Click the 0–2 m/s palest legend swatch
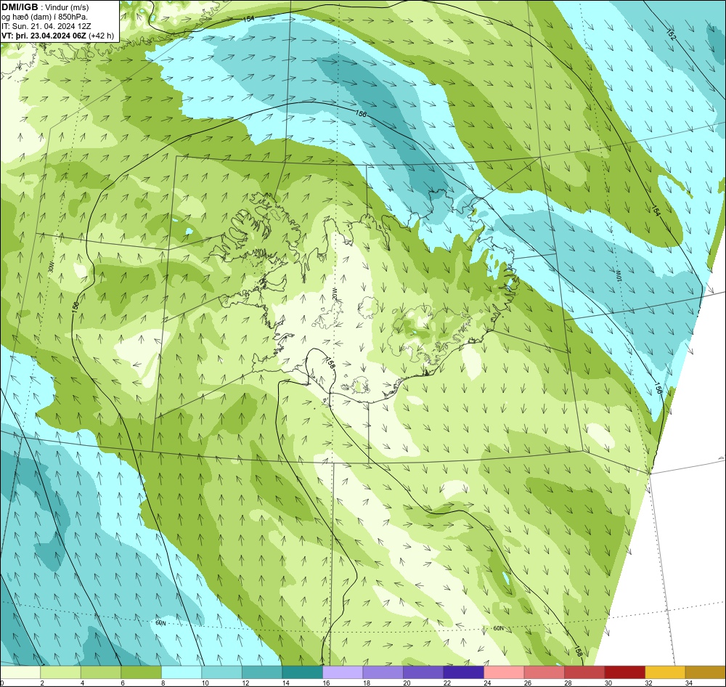Screen dimensions: 726x687 pyautogui.click(x=20, y=672)
